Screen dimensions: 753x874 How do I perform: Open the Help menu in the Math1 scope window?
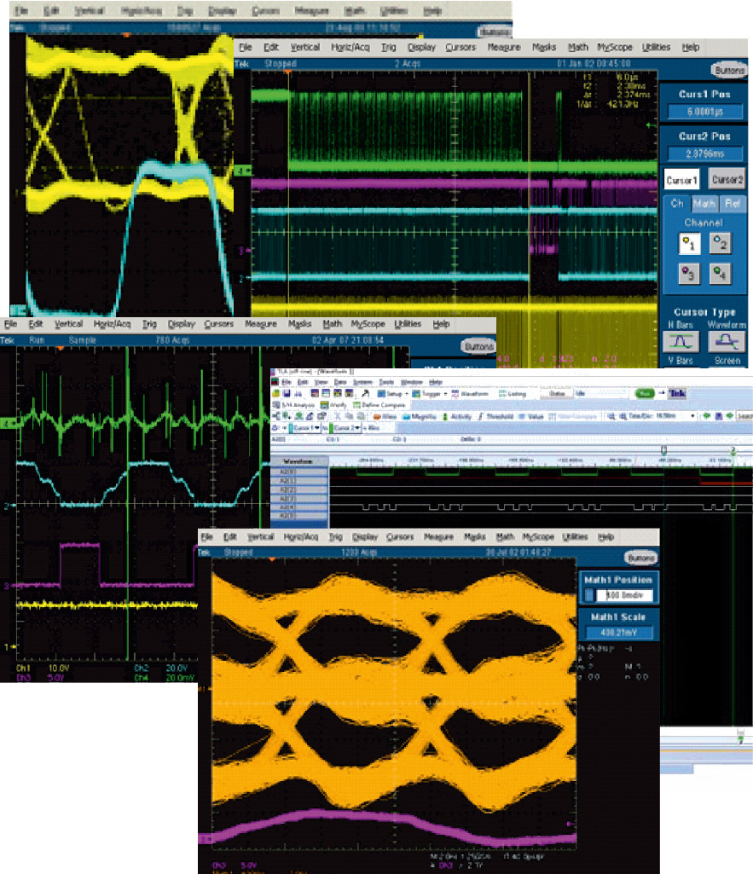coord(605,537)
